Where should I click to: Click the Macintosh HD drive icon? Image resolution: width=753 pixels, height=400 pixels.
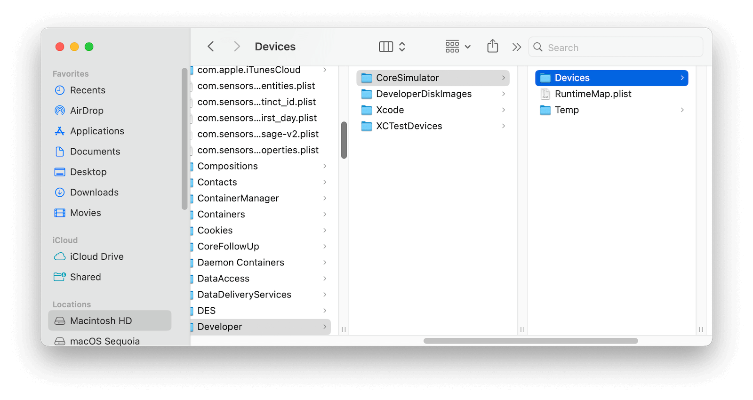tap(60, 321)
